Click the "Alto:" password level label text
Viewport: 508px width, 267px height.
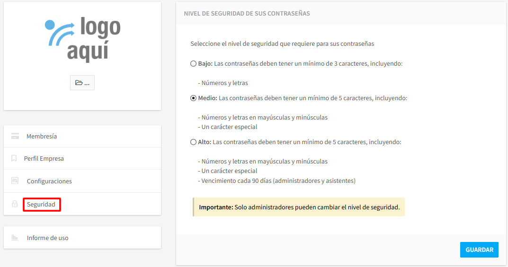205,142
